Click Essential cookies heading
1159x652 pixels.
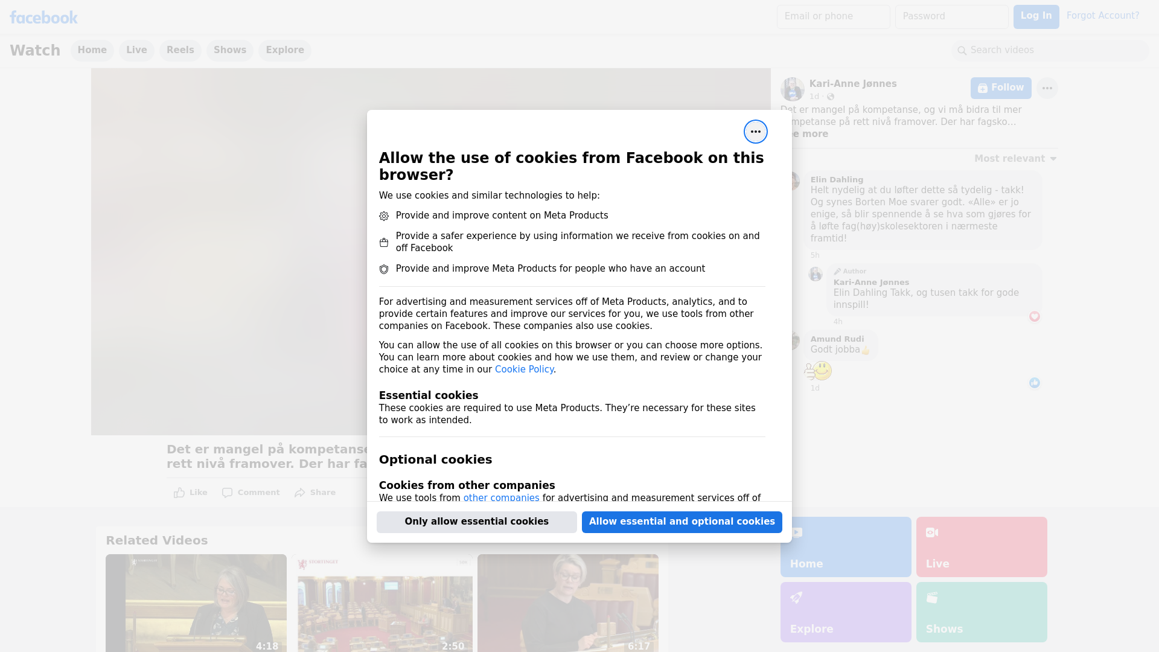pyautogui.click(x=429, y=395)
